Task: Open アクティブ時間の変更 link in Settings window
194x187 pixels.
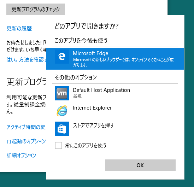Action: pyautogui.click(x=26, y=127)
